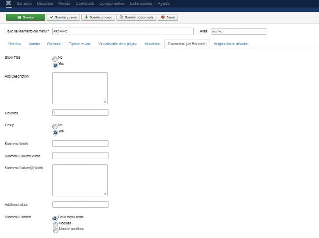Edit the menu item title field

[x=123, y=31]
